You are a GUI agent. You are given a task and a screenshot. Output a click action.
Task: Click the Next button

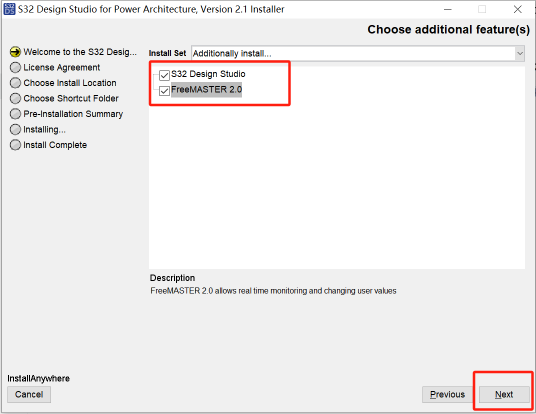[x=504, y=394]
